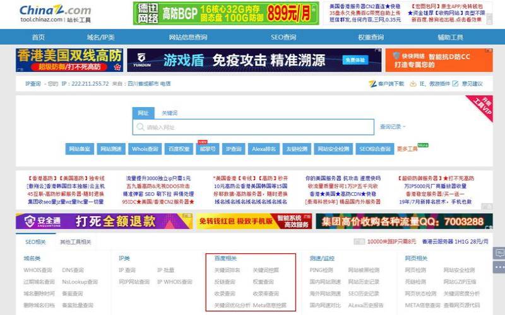The width and height of the screenshot is (505, 315).
Task: Click the 集团高价收购各种流量 banner ad
Action: click(404, 221)
